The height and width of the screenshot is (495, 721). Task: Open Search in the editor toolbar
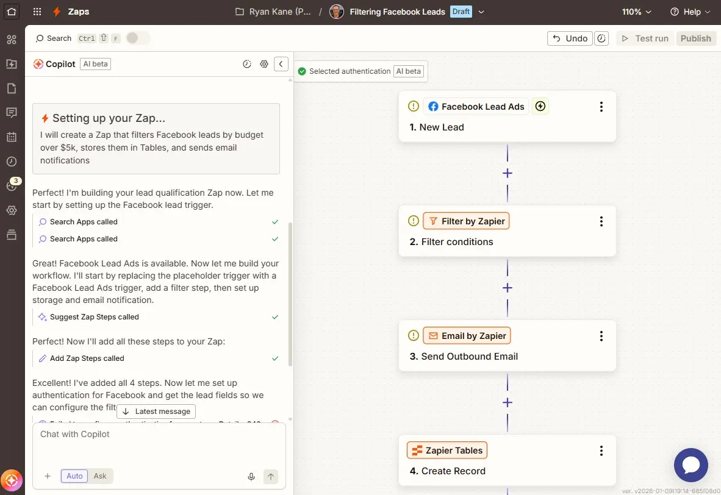53,38
